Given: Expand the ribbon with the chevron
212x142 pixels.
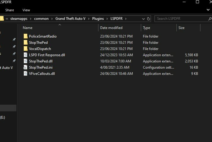Looking at the screenshot, I should coord(208,10).
